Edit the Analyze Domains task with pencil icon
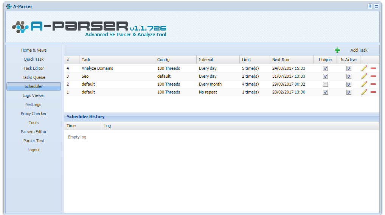The image size is (385, 215). [x=364, y=68]
